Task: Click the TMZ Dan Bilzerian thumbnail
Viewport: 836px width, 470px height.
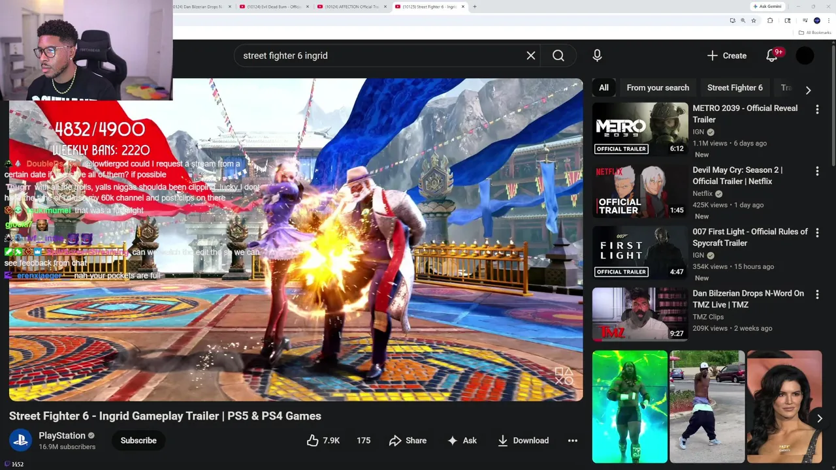Action: (x=640, y=314)
